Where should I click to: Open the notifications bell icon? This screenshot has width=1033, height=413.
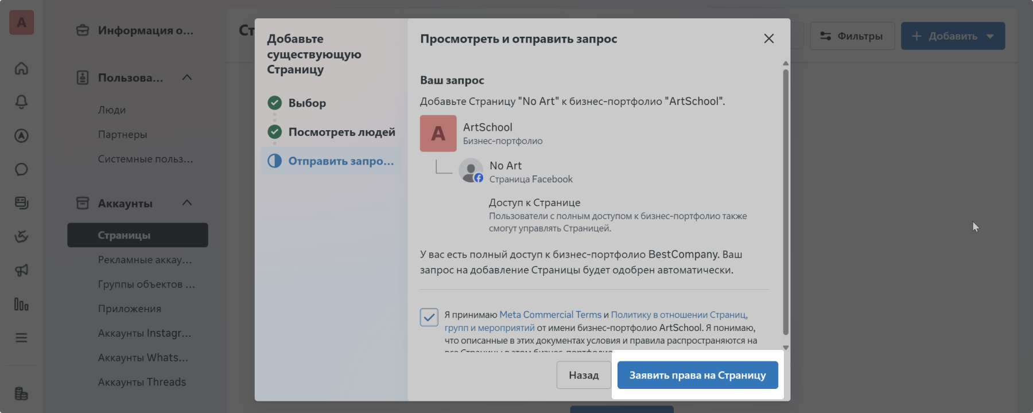(x=21, y=102)
